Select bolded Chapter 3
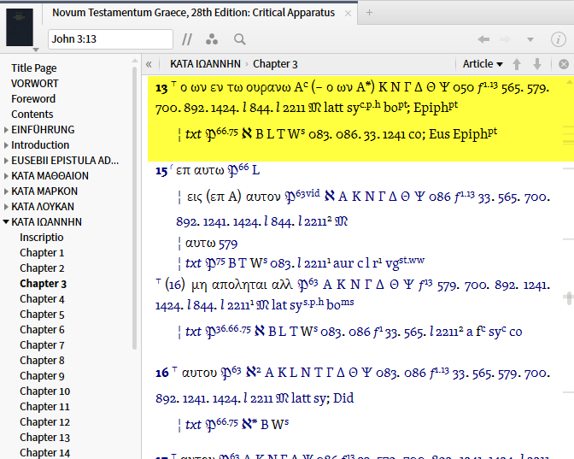 click(44, 284)
